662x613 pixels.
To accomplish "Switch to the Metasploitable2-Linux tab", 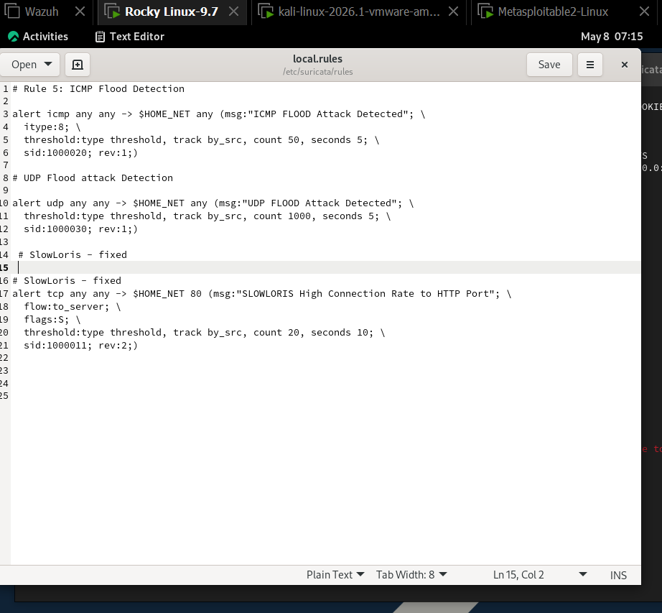I will (x=553, y=11).
